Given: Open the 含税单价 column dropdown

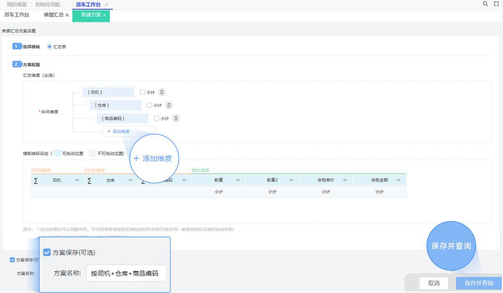Looking at the screenshot, I should click(345, 180).
